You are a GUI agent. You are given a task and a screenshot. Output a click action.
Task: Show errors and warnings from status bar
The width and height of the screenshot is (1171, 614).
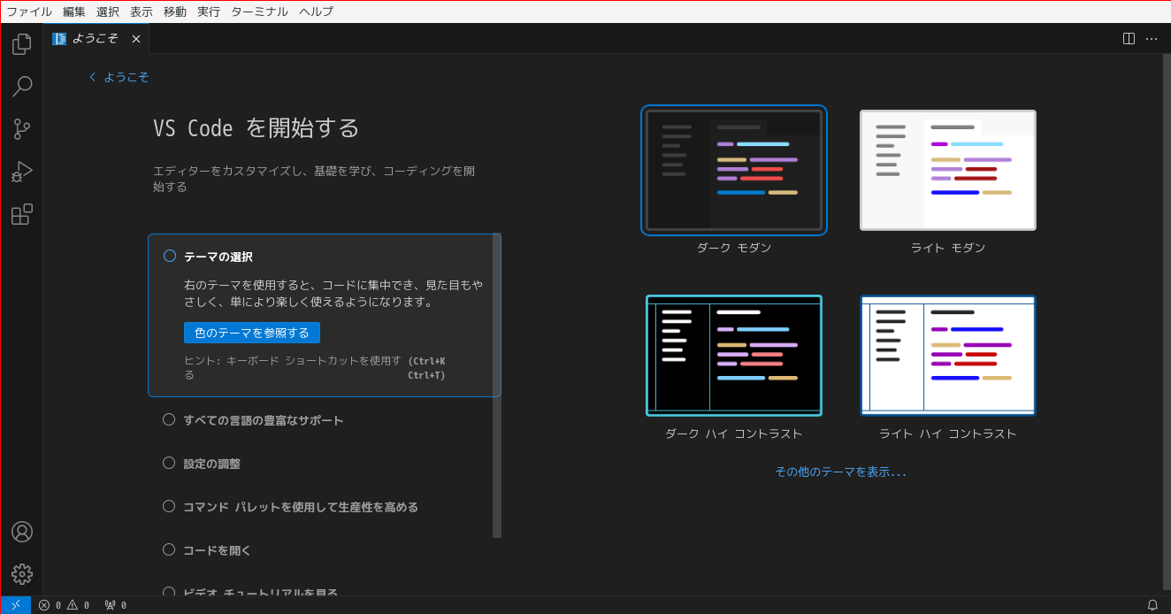click(x=65, y=605)
